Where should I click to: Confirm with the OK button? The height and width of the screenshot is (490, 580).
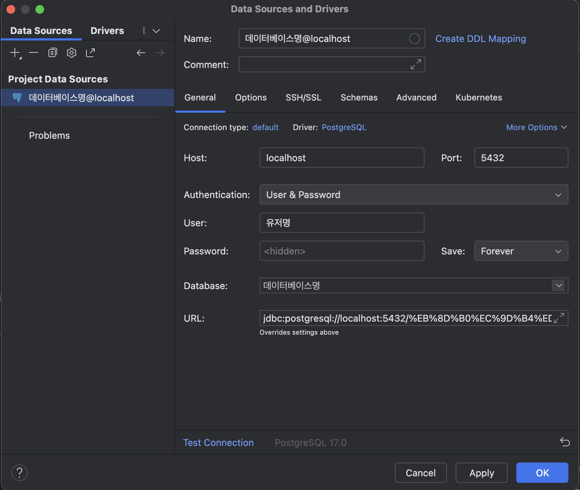542,473
